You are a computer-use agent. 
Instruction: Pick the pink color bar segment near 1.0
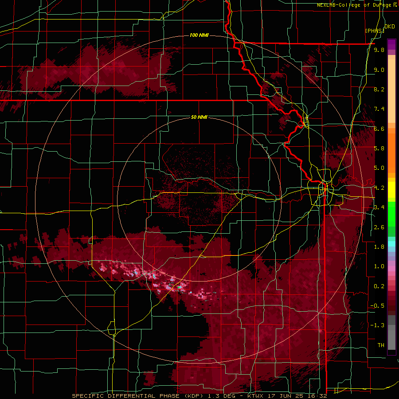[391, 269]
